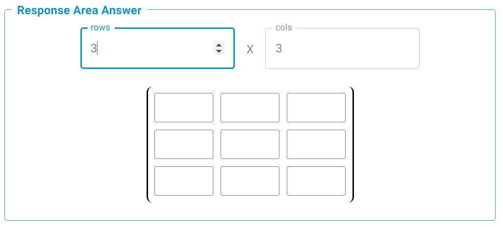This screenshot has width=503, height=227.
Task: Select the first row, middle column cell
Action: (250, 108)
